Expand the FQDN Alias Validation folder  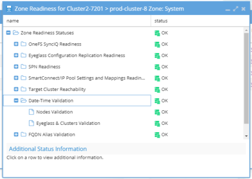[16, 134]
